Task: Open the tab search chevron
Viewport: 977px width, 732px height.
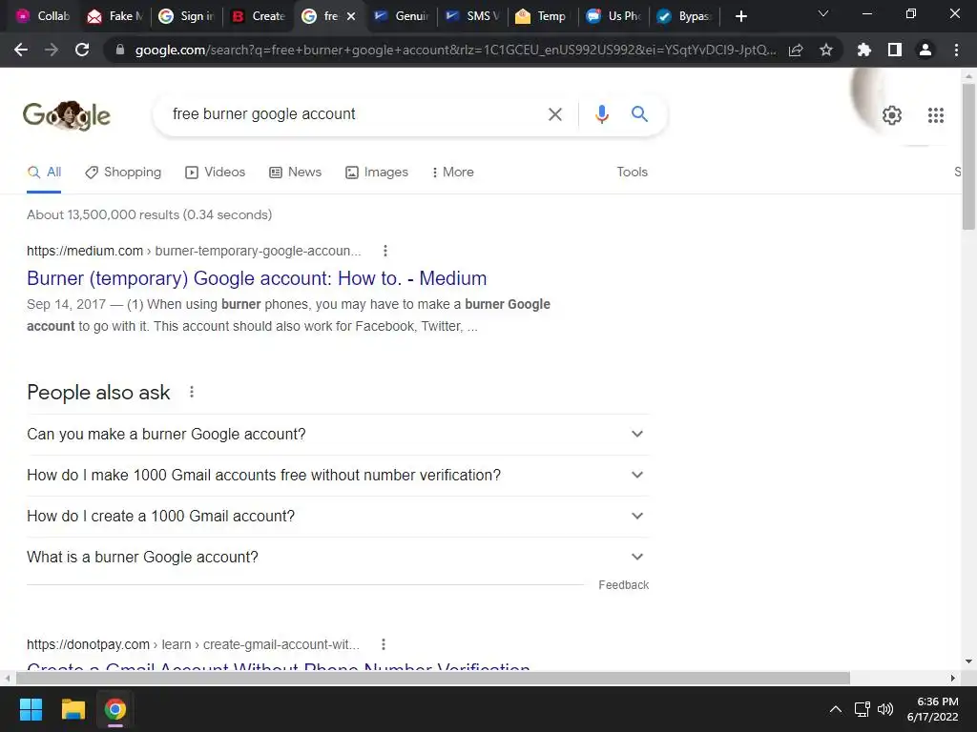Action: (823, 13)
